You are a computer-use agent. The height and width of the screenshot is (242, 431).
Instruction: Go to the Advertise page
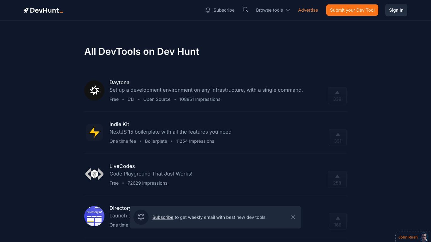tap(308, 10)
